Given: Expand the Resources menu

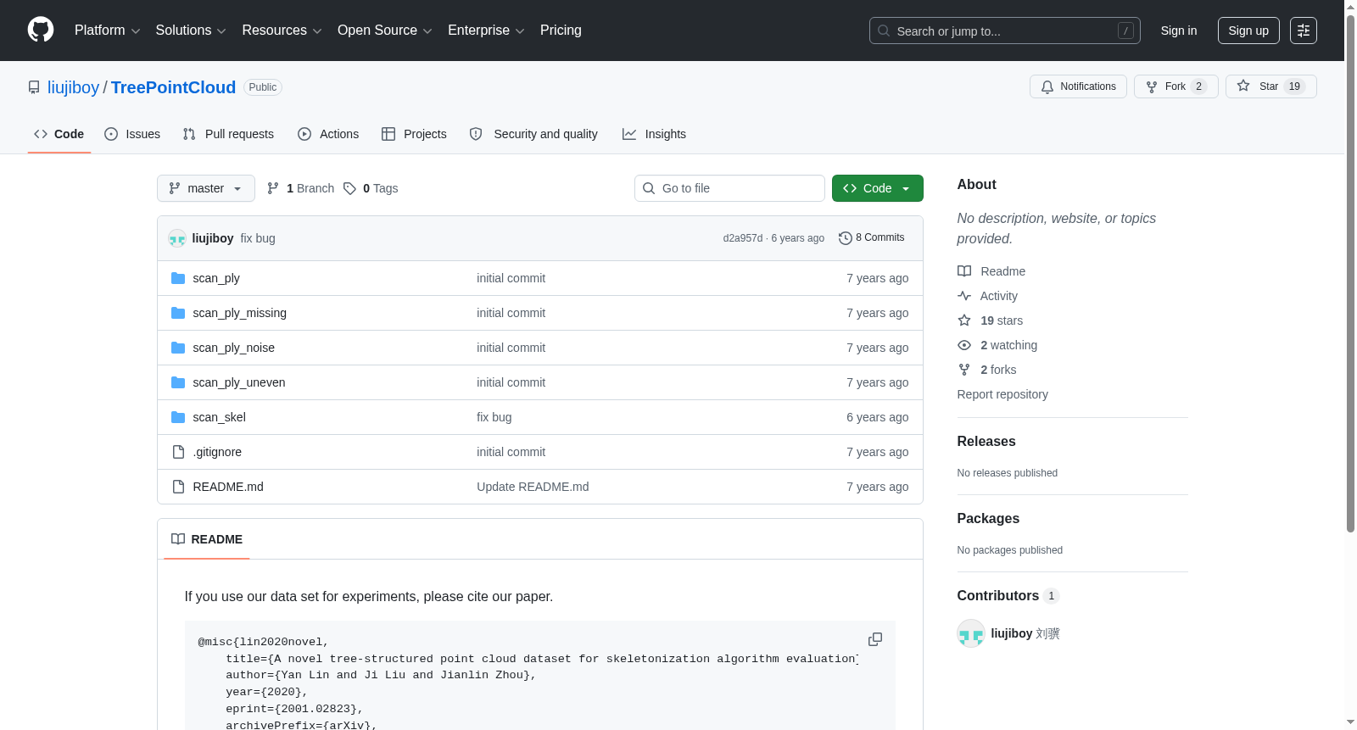Looking at the screenshot, I should pos(282,31).
